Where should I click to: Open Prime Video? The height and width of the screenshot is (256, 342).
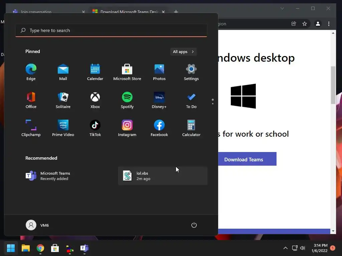63,128
